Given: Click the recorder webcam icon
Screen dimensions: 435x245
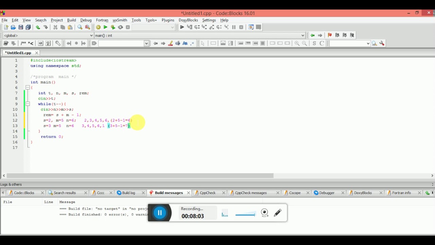Looking at the screenshot, I should click(265, 213).
